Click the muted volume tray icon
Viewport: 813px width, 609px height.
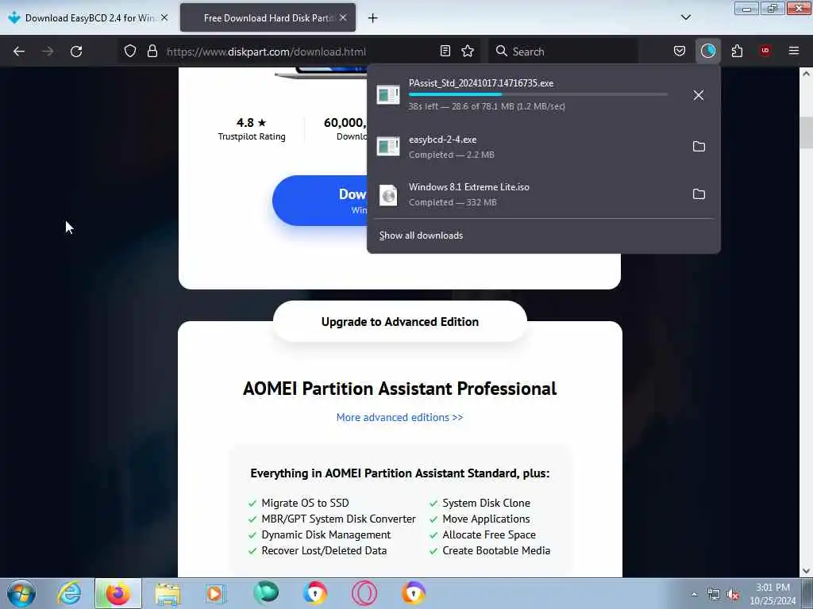[733, 595]
